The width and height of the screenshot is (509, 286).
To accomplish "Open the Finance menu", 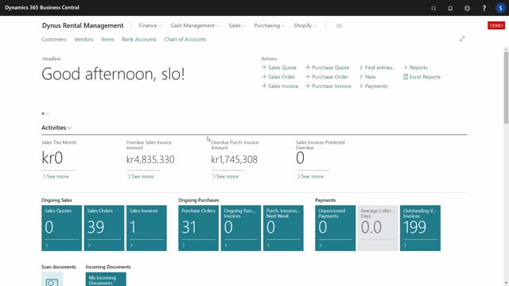I will click(150, 25).
